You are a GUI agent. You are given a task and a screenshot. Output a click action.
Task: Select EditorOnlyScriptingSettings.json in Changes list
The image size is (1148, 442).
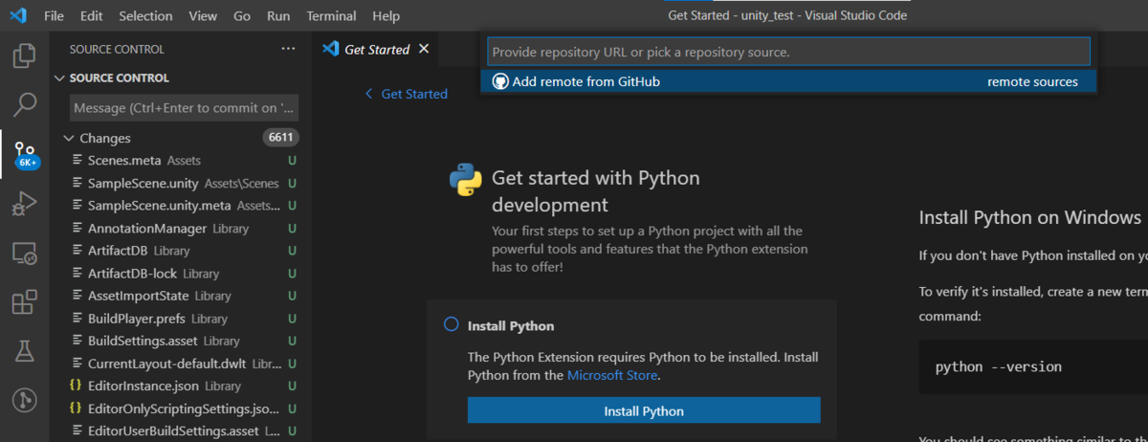(x=182, y=408)
